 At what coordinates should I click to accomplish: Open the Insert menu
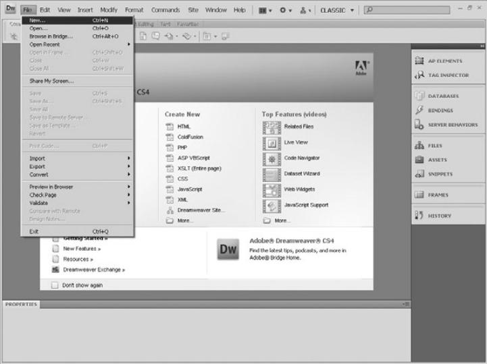coord(85,10)
